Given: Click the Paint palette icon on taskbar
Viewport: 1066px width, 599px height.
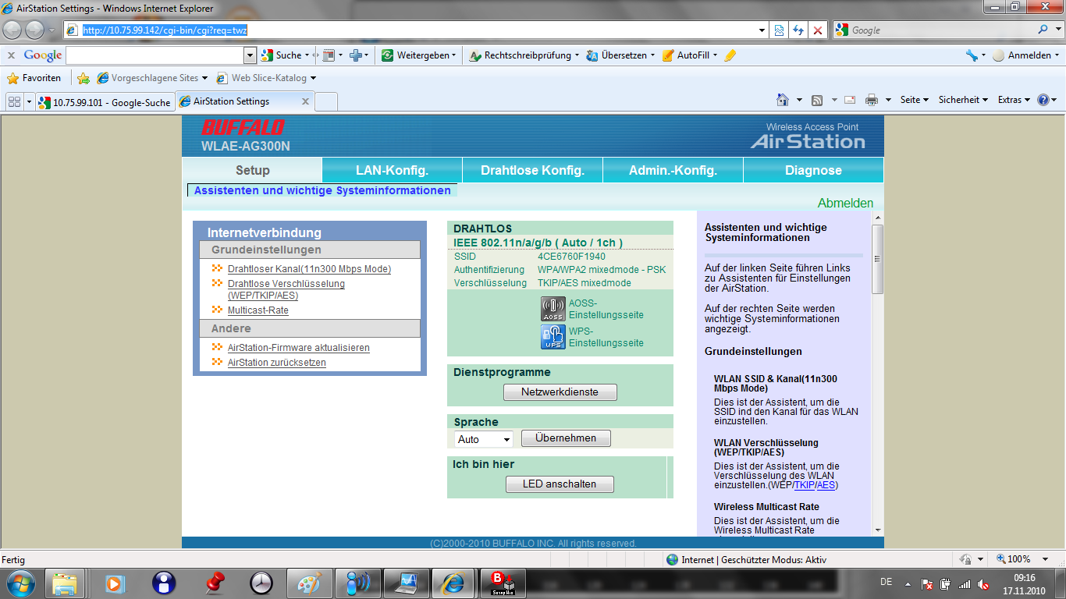Looking at the screenshot, I should click(310, 583).
